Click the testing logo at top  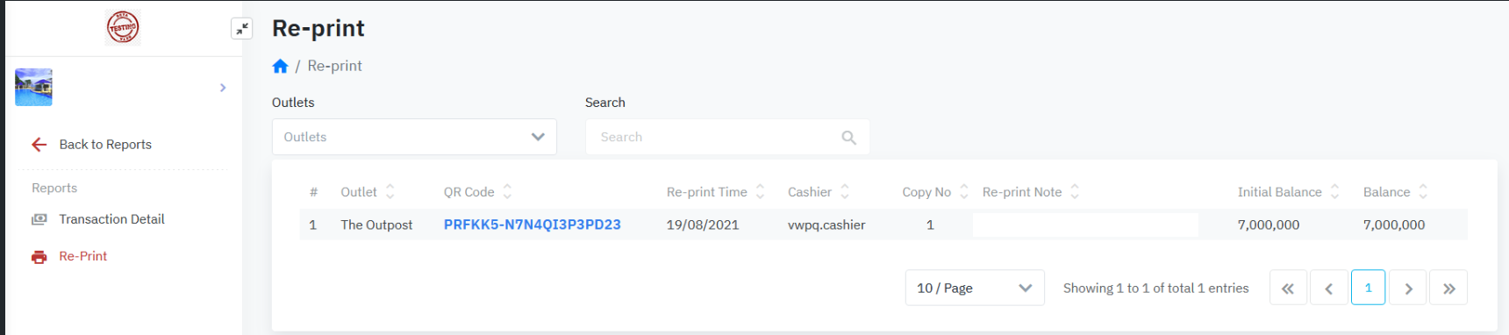coord(123,28)
